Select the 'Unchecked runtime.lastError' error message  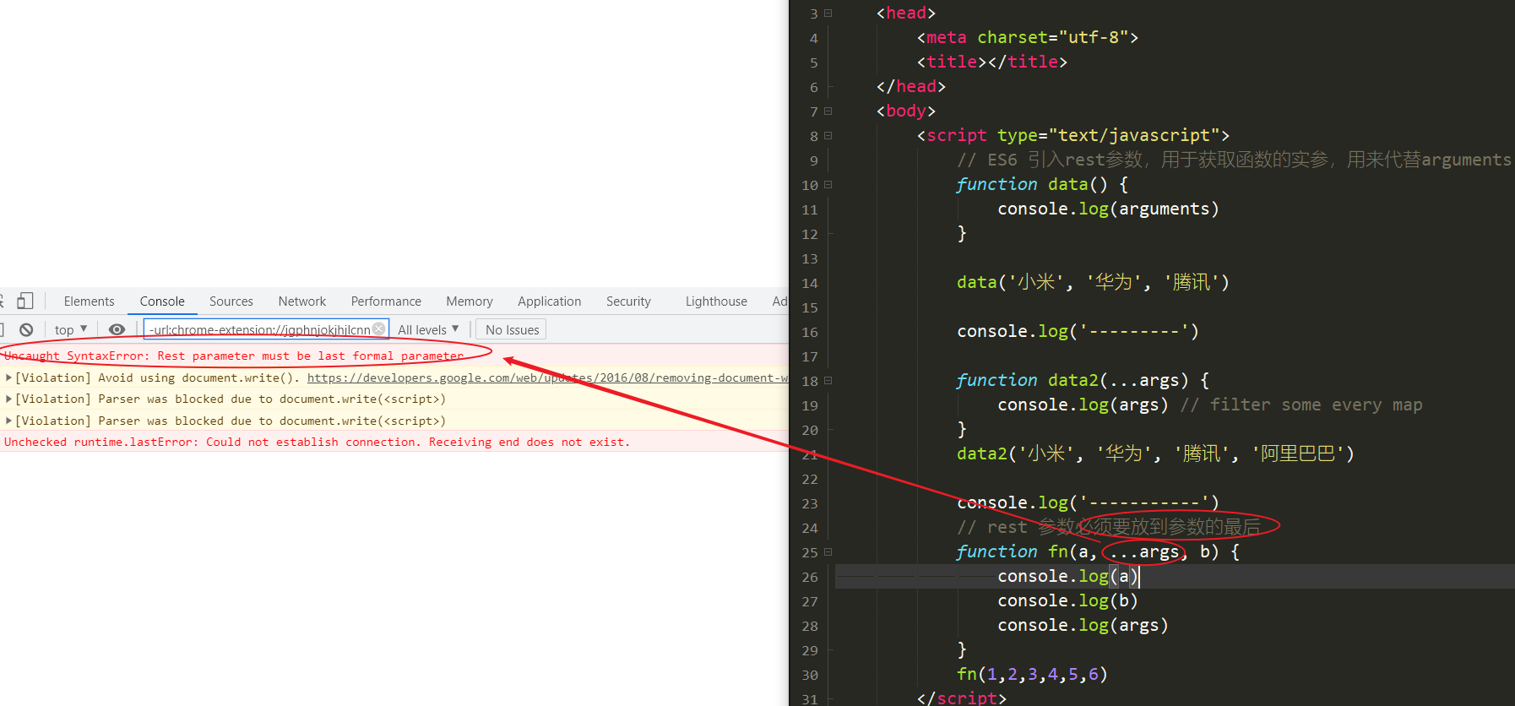[317, 442]
